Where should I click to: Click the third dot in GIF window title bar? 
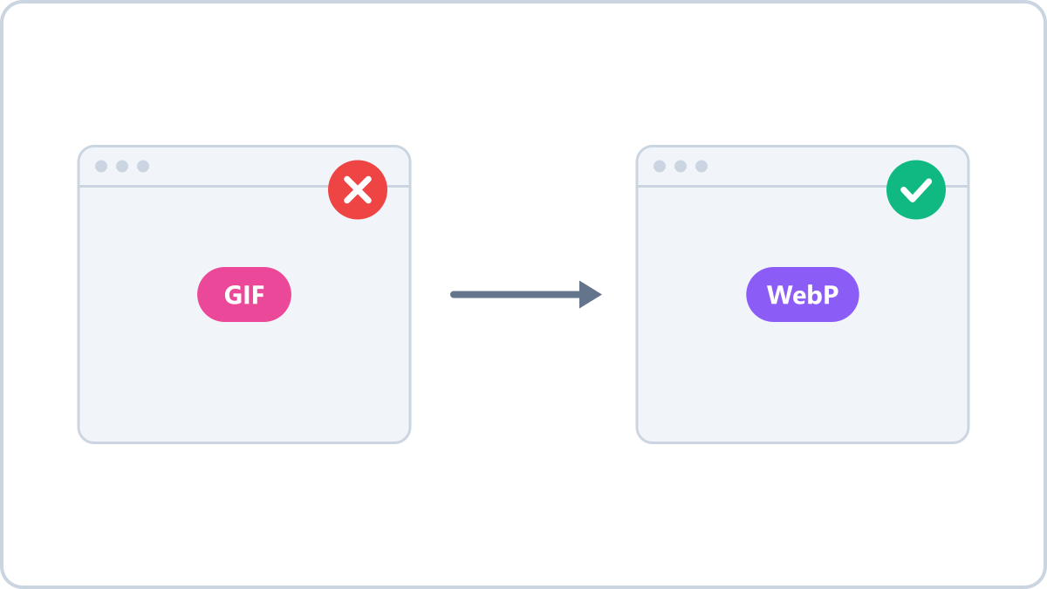tap(143, 166)
